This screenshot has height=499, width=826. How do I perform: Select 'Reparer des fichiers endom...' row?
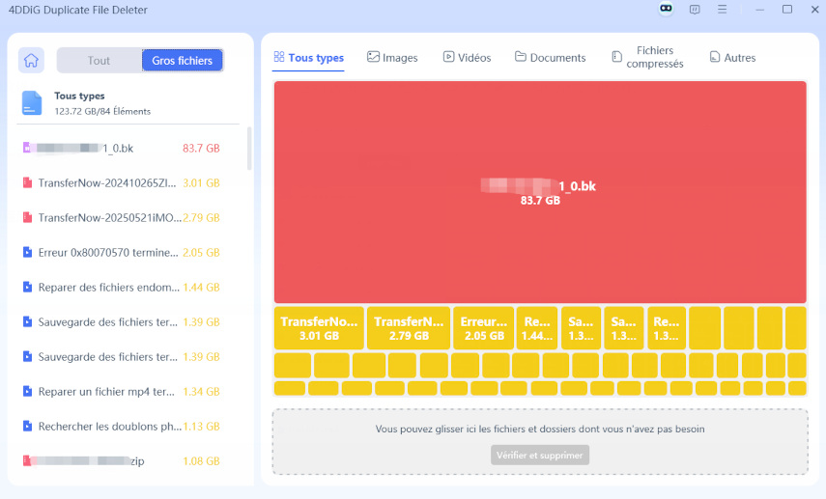(128, 288)
